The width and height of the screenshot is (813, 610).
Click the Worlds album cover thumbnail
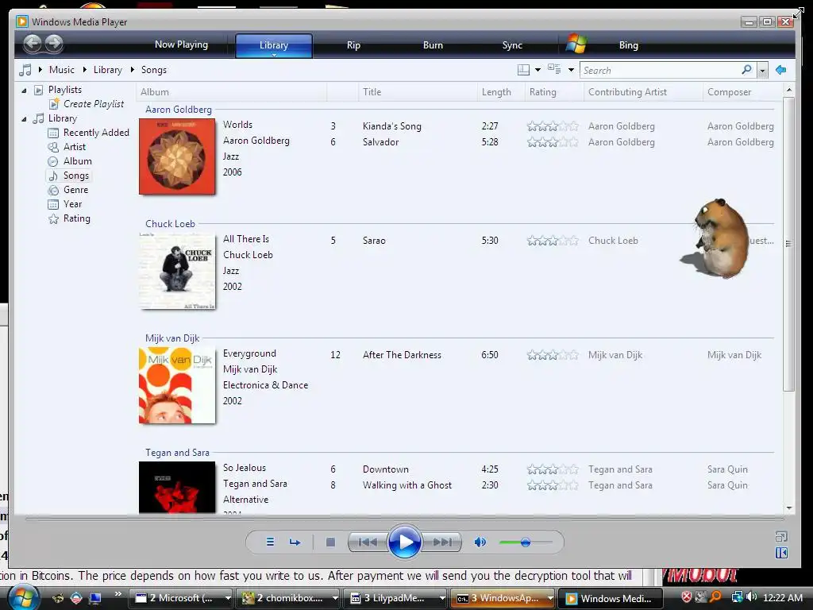tap(177, 156)
